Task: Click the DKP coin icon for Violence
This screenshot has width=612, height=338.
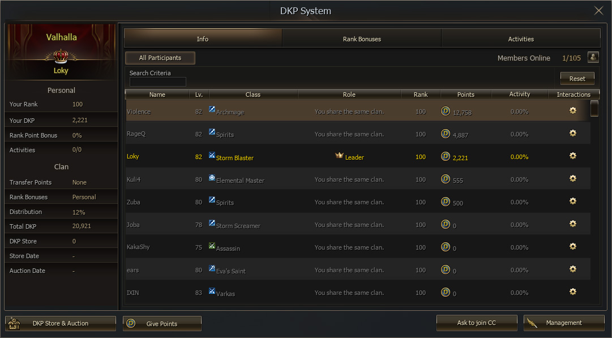Action: [446, 111]
